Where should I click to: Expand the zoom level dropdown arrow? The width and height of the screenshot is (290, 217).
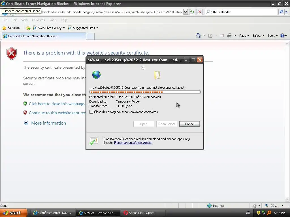tap(282, 206)
